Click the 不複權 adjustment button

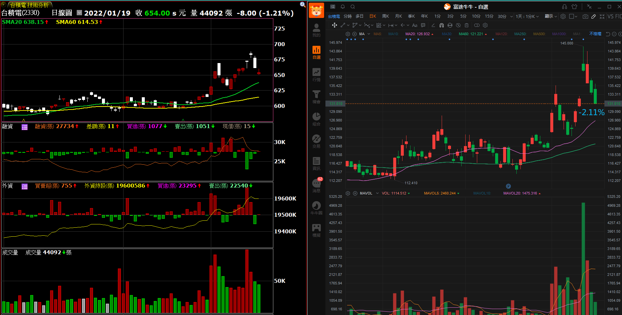click(595, 34)
